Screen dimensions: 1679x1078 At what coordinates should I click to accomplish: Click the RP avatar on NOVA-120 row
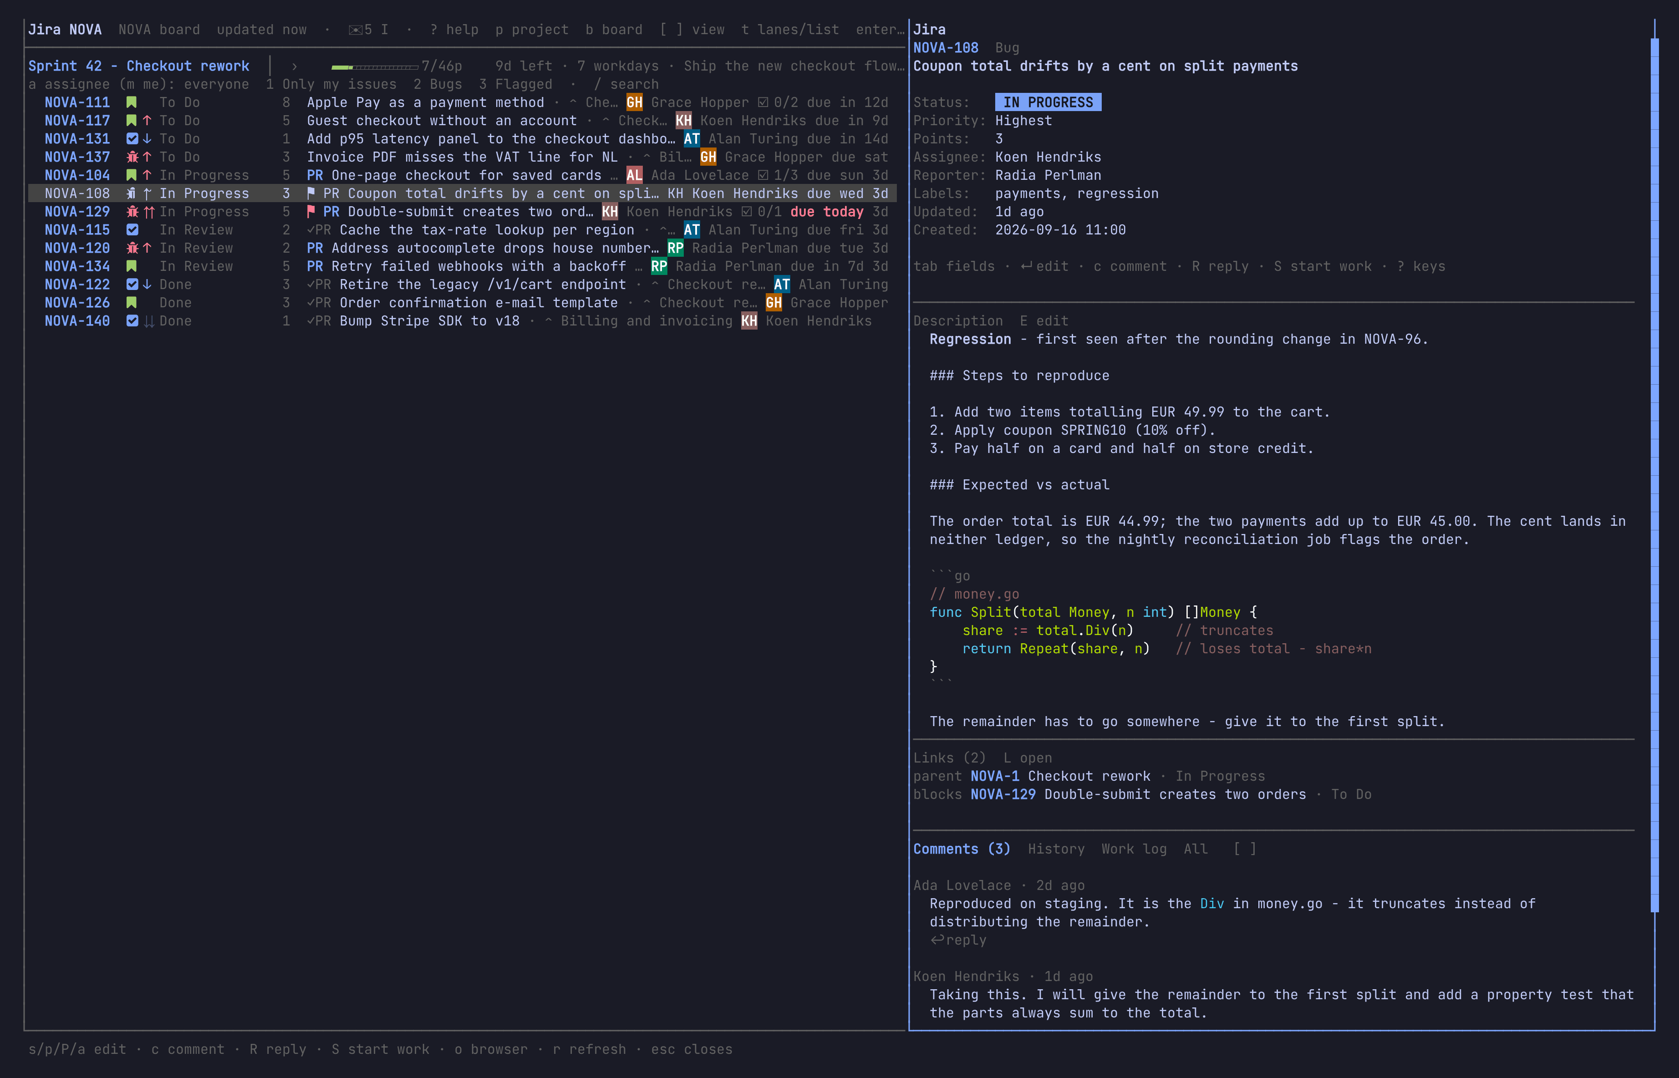coord(675,248)
